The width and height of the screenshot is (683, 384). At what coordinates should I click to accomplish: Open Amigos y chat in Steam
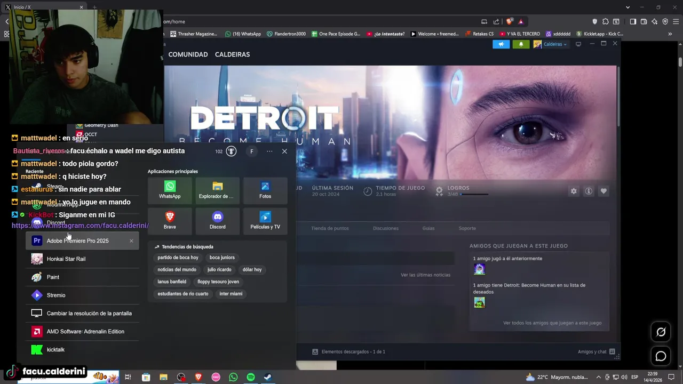pos(596,351)
